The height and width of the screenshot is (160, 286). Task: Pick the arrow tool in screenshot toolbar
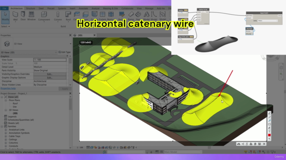[x=269, y=121]
